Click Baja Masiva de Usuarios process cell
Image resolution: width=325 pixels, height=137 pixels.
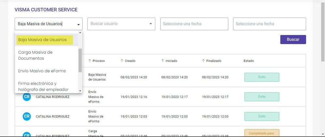(x=97, y=77)
